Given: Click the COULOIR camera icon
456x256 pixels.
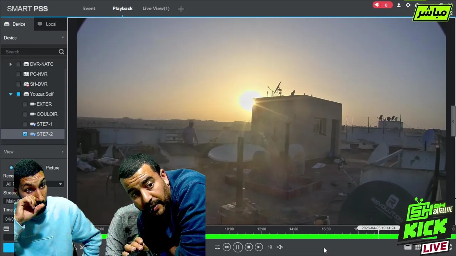Looking at the screenshot, I should (x=33, y=114).
